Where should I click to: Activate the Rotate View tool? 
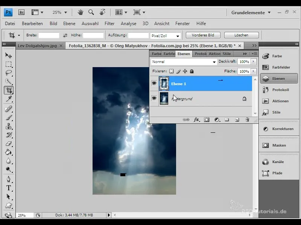(102, 12)
